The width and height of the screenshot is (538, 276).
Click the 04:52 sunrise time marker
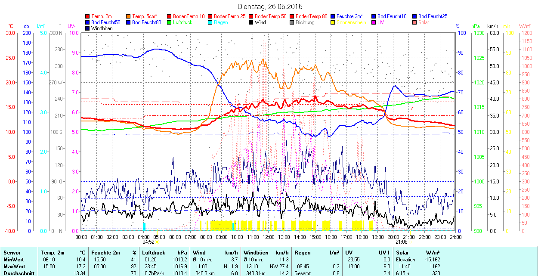pyautogui.click(x=149, y=242)
